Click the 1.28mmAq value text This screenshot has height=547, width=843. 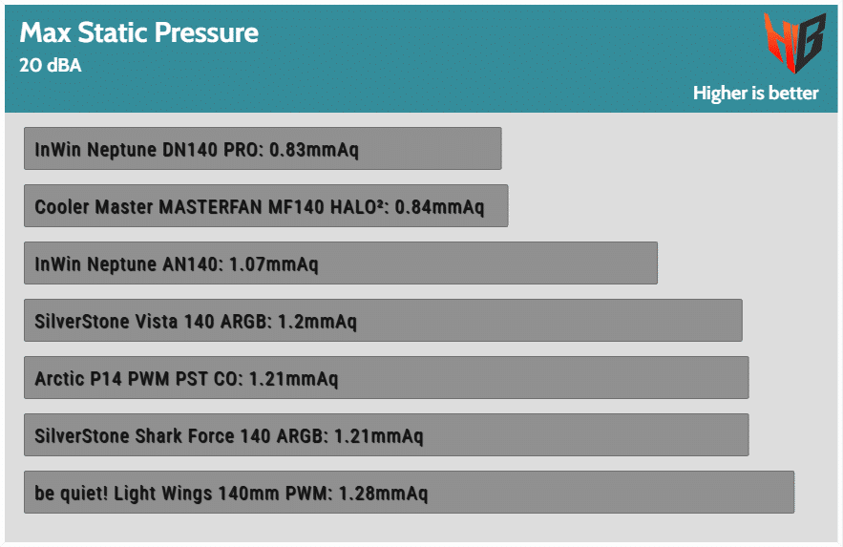[383, 494]
